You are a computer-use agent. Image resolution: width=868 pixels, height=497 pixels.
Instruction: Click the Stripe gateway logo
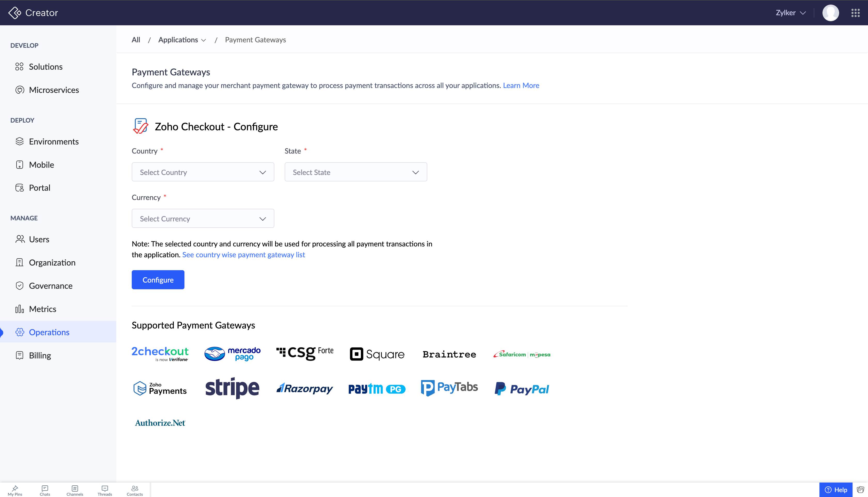coord(232,388)
